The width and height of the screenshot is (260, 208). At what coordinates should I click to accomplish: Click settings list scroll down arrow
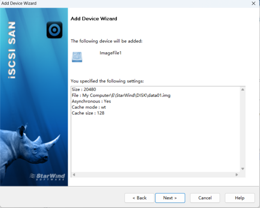[x=243, y=169]
